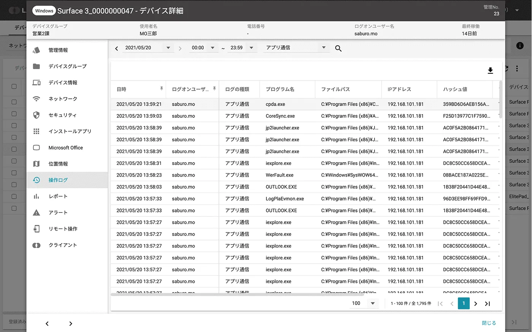Click the デバイスグループ folder icon
This screenshot has width=532, height=332.
coord(36,66)
